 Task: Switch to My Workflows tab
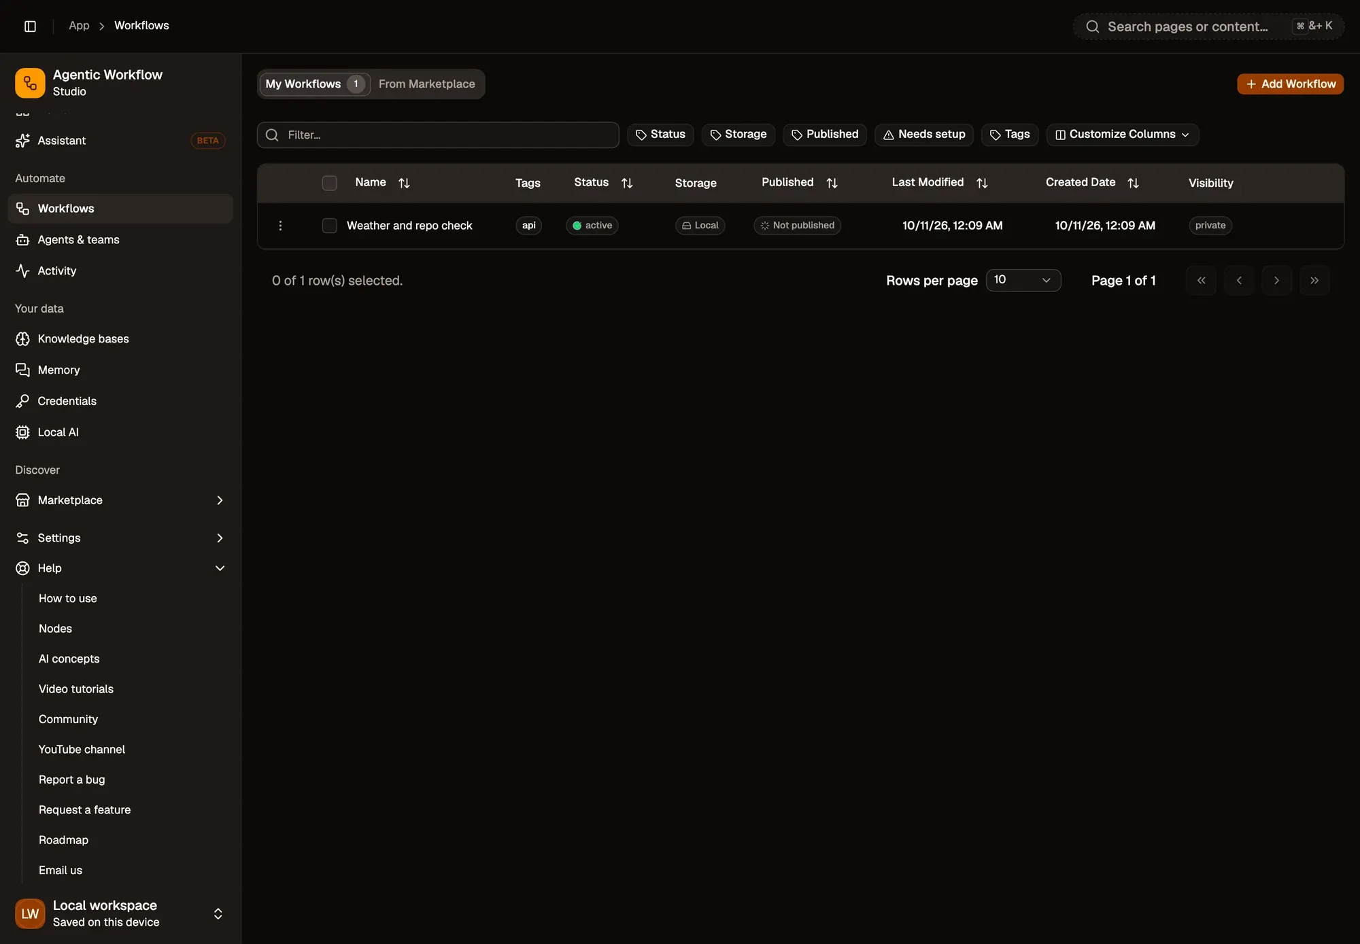pyautogui.click(x=315, y=84)
